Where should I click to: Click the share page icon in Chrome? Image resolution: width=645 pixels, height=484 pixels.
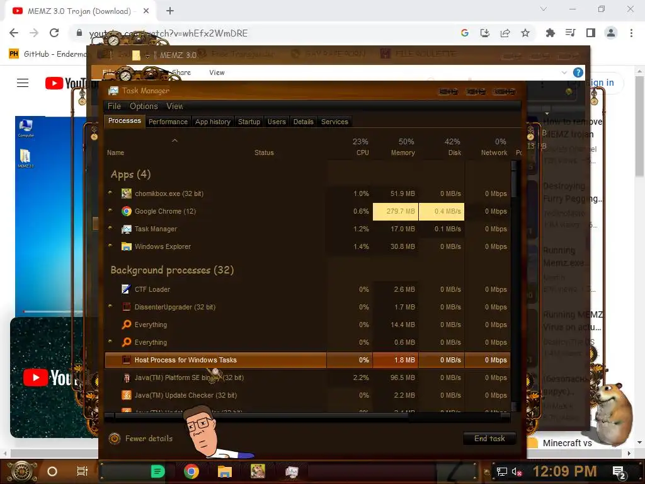click(505, 33)
